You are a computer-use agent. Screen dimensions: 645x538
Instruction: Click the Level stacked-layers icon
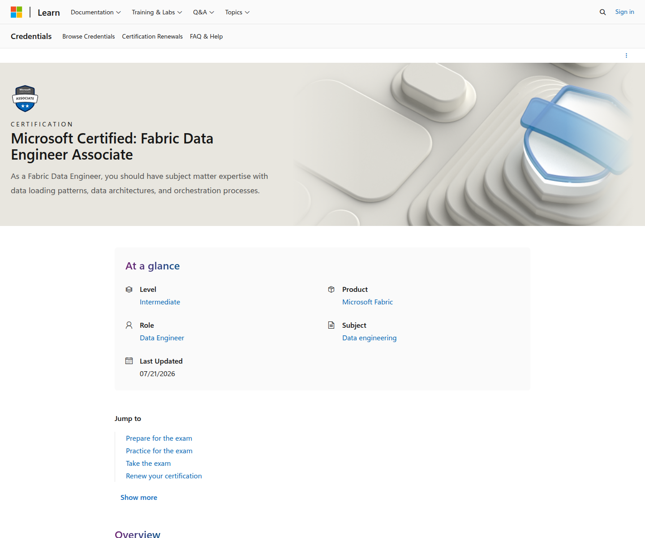coord(129,290)
